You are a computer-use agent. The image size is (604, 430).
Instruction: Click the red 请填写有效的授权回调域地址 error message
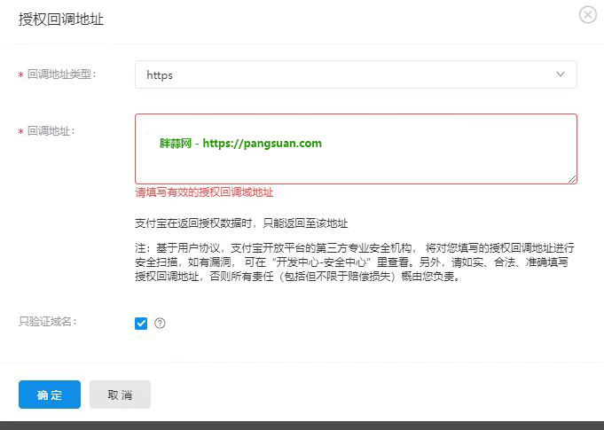204,192
